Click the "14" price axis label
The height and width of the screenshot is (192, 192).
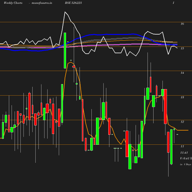(182, 73)
